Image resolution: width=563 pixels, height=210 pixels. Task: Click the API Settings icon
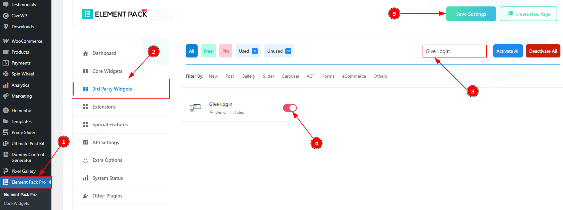tap(85, 142)
